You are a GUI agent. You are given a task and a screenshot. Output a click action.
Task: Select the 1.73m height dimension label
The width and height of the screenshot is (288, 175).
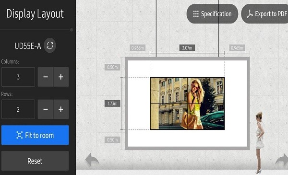(x=112, y=104)
